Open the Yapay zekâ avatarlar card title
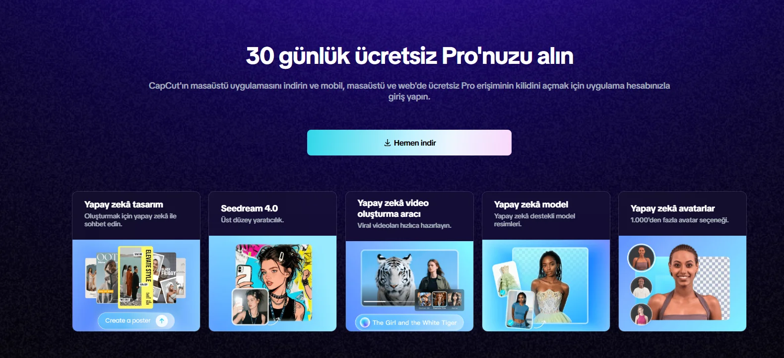Viewport: 784px width, 358px height. point(672,208)
